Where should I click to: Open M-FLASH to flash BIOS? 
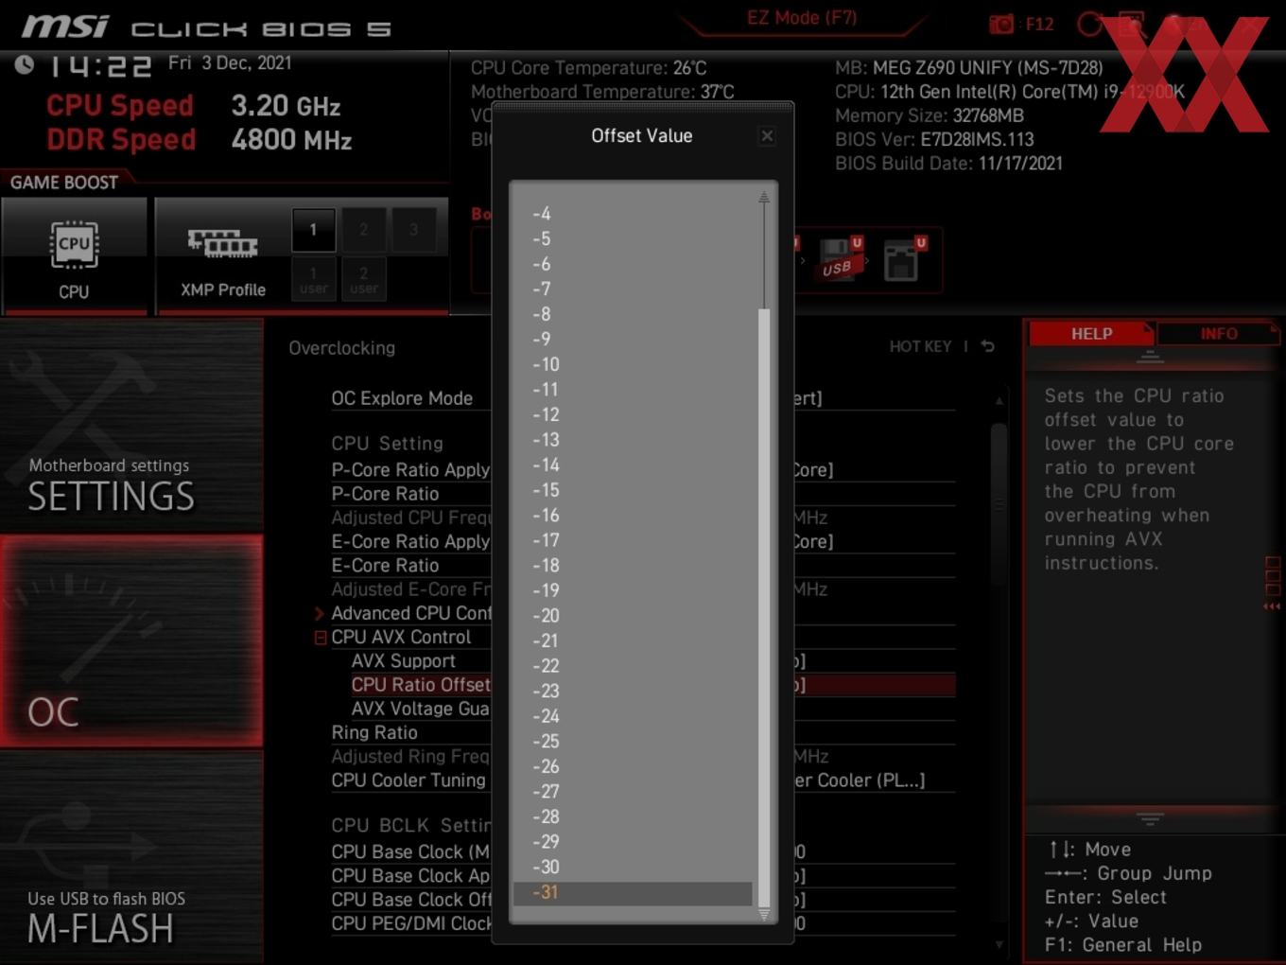click(x=131, y=857)
